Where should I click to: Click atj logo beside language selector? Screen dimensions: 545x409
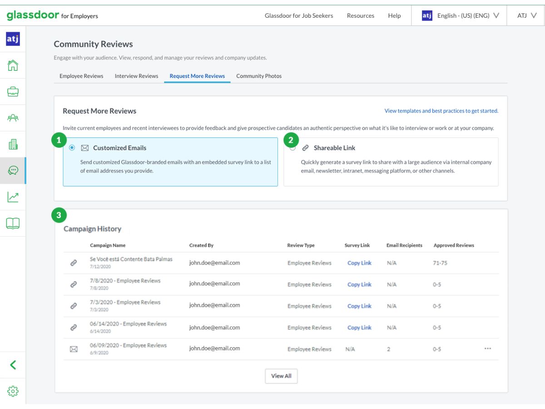point(427,15)
